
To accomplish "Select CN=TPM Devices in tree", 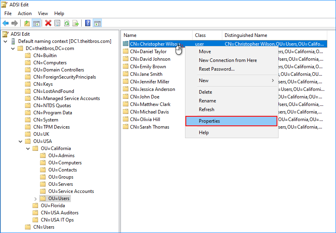I will pos(52,127).
